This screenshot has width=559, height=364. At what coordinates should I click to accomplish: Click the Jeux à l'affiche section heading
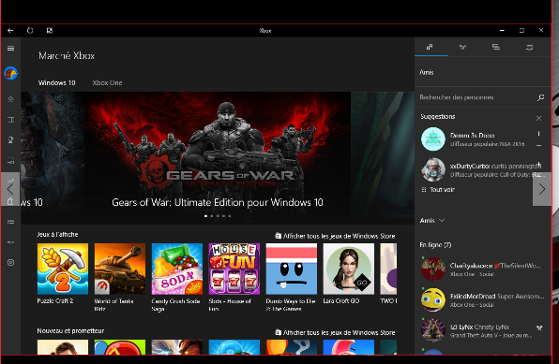pos(57,235)
